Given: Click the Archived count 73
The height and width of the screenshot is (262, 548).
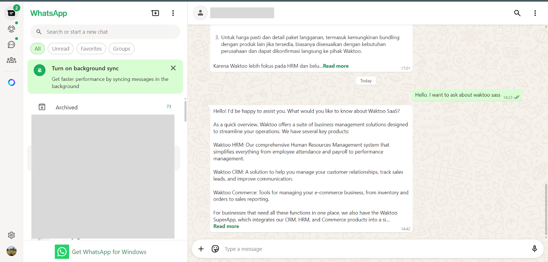Looking at the screenshot, I should click(x=169, y=107).
